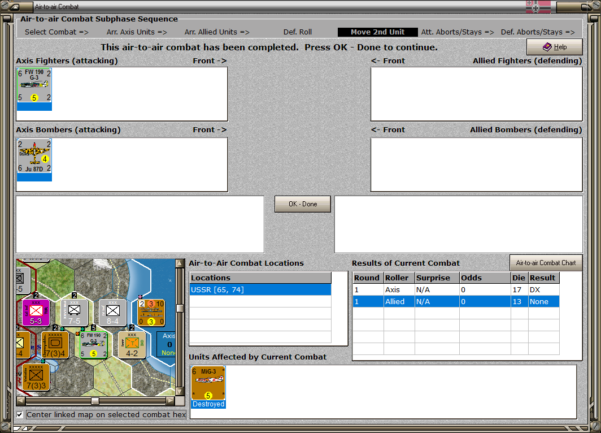The image size is (601, 433).
Task: Click the Select Combat subphase step
Action: point(56,32)
